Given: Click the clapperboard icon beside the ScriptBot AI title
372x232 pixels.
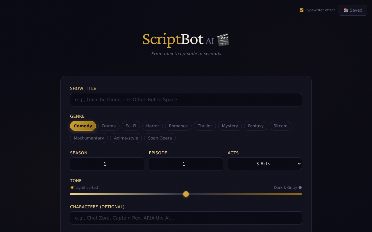Looking at the screenshot, I should 223,40.
